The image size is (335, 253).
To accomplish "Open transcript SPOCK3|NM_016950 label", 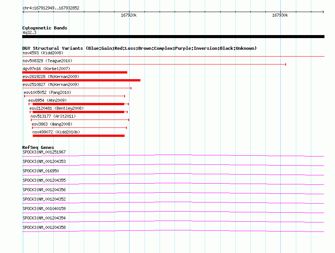I will 41,171.
